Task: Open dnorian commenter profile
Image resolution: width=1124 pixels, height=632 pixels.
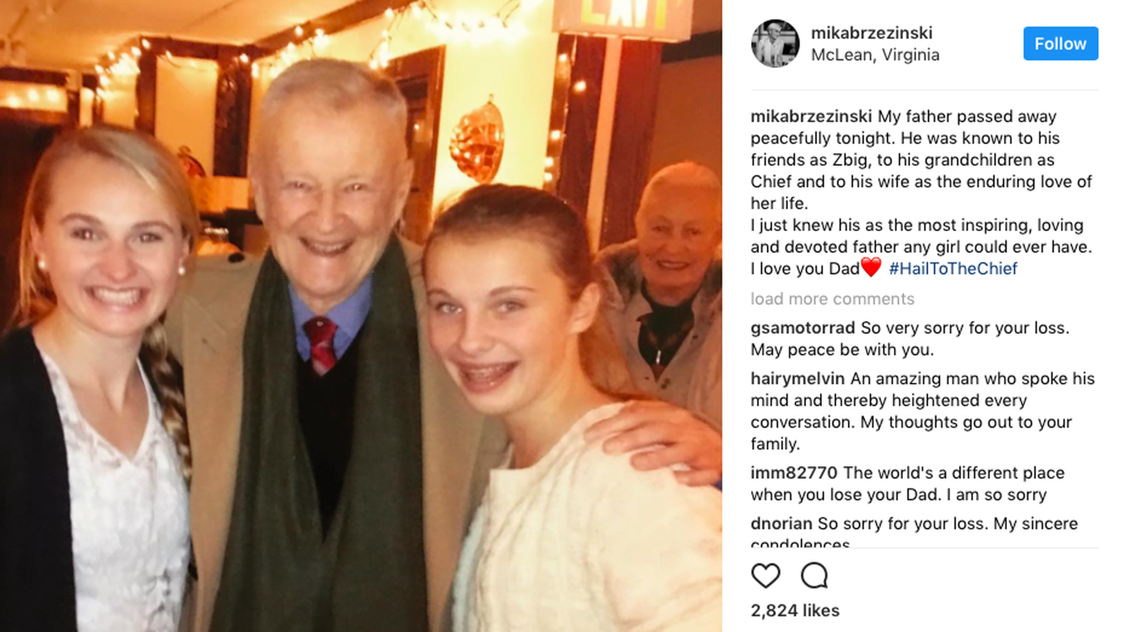Action: [x=782, y=523]
